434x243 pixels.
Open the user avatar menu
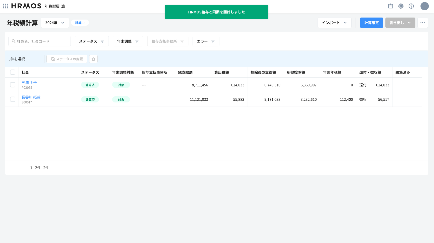coord(424,6)
